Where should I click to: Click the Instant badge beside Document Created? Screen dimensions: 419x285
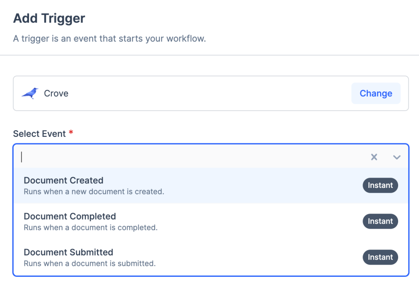(380, 185)
